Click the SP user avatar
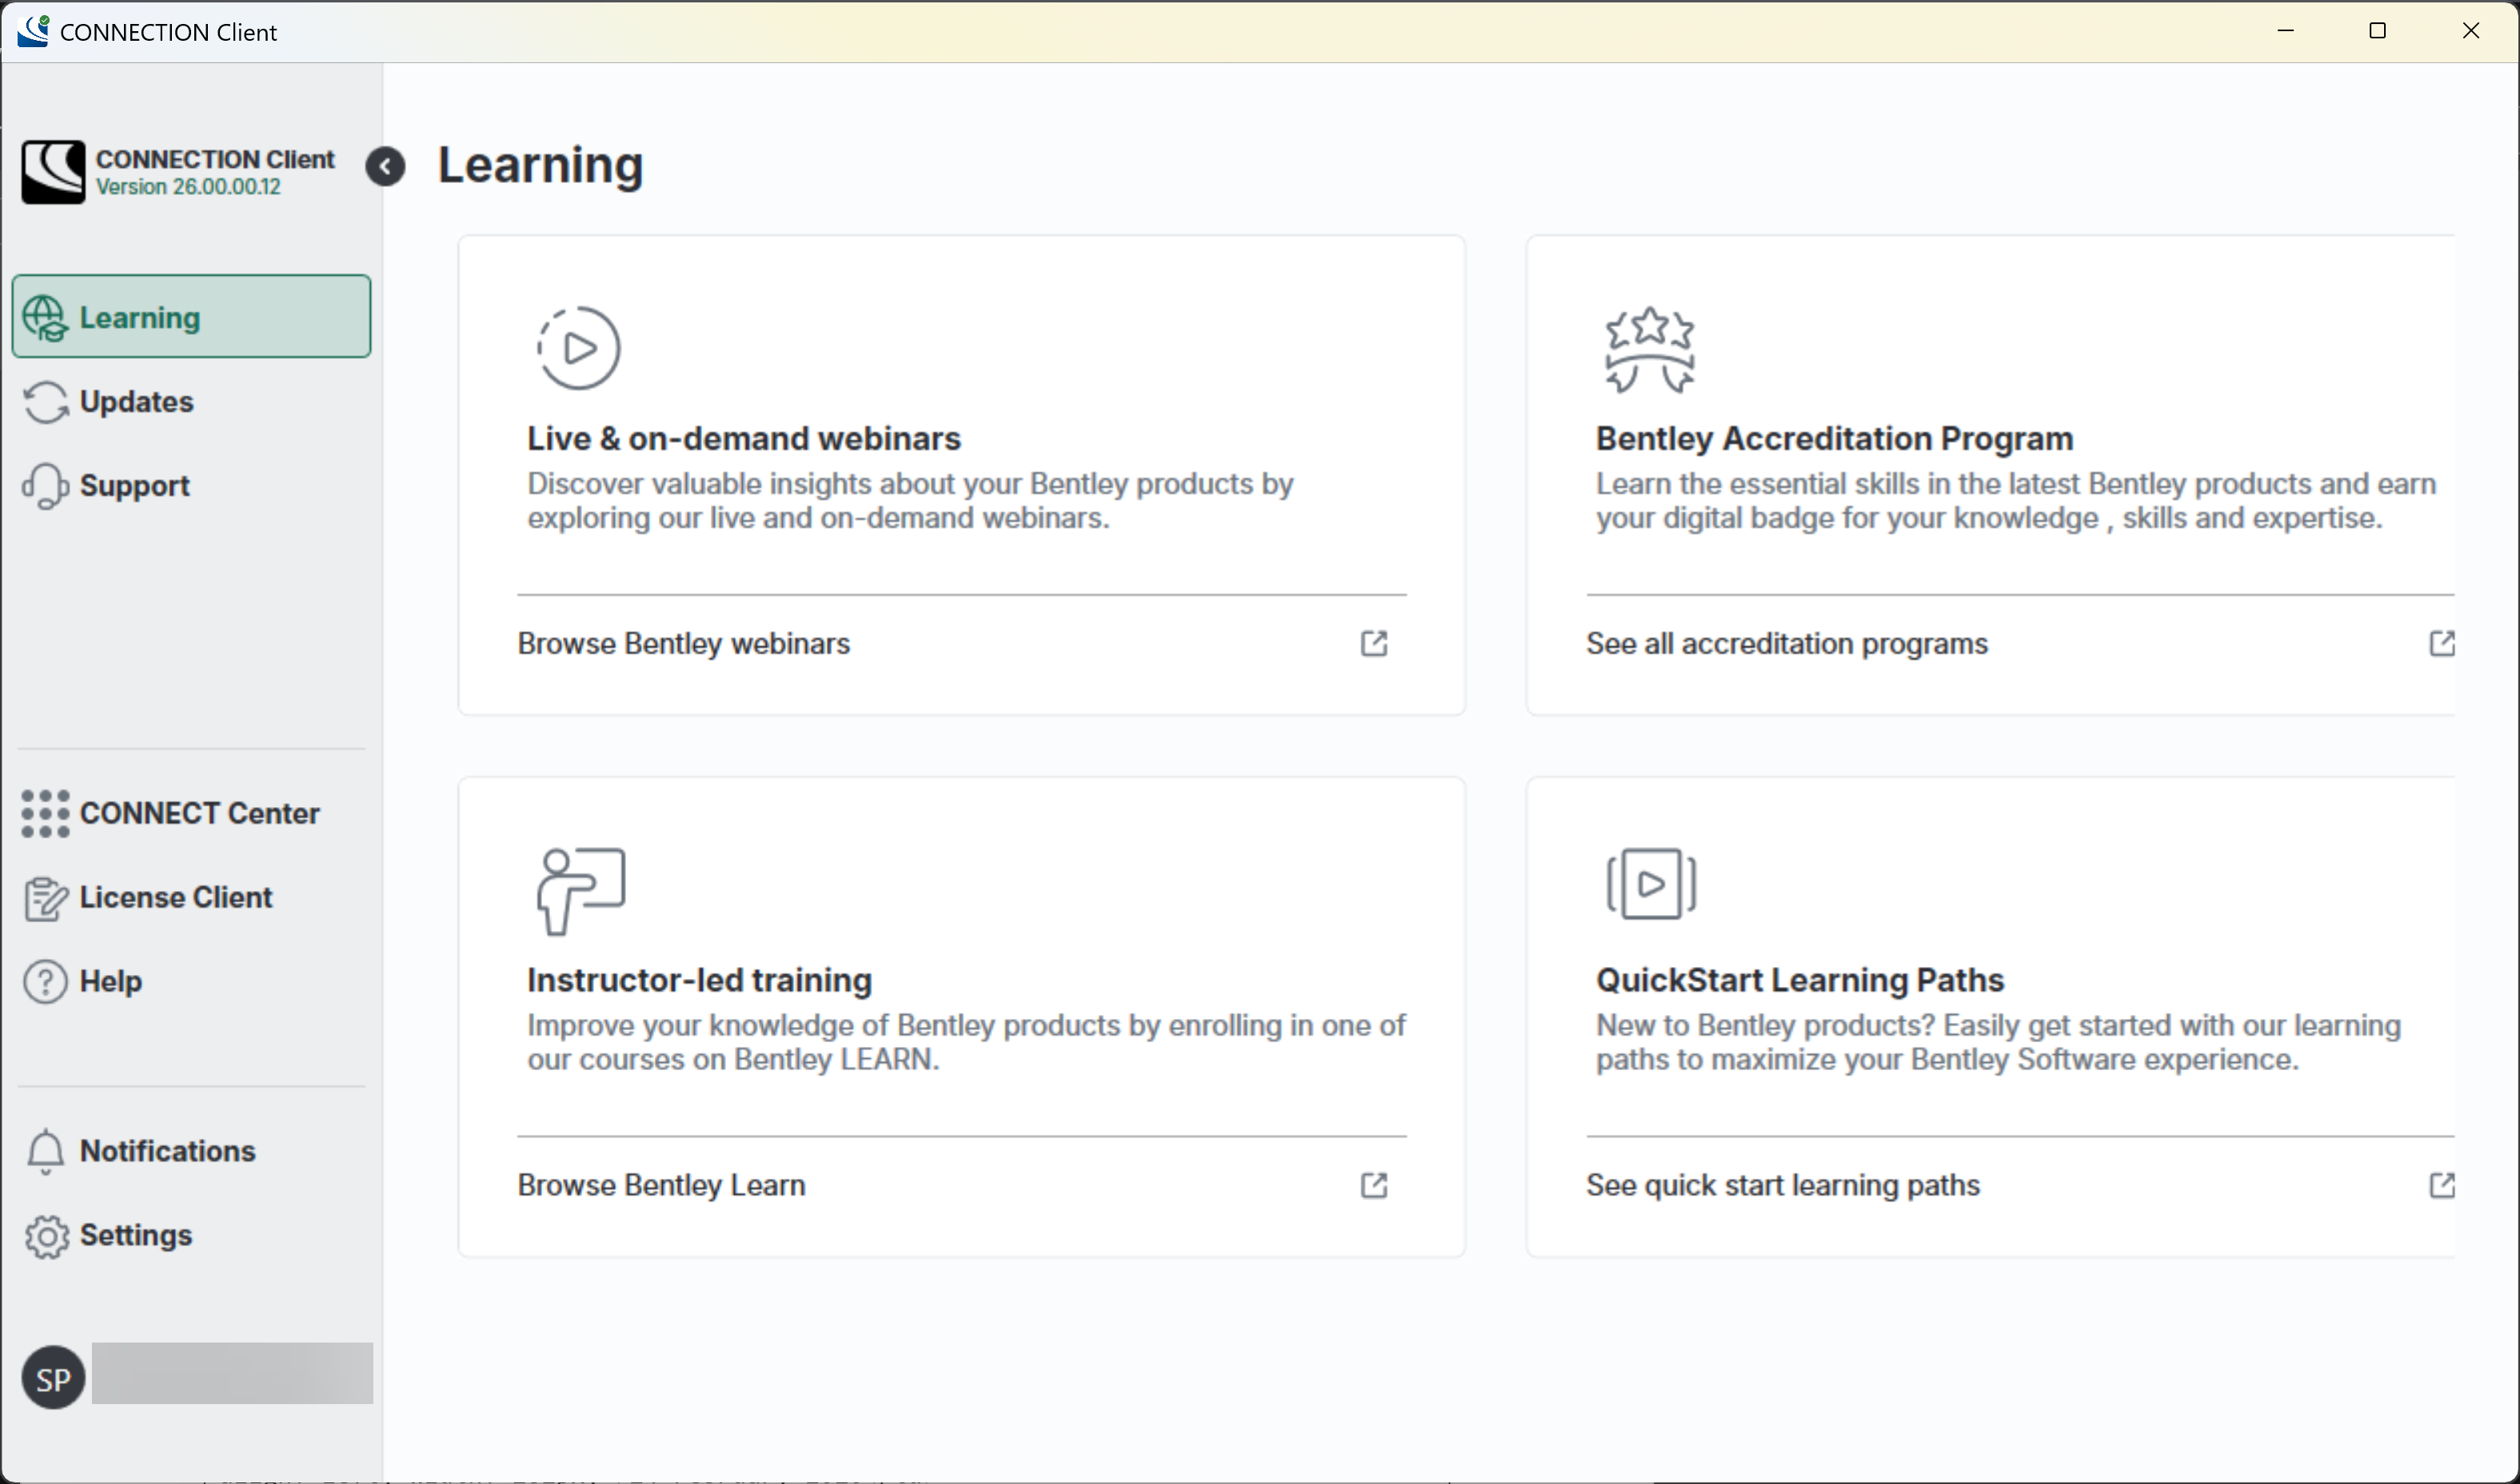 53,1378
